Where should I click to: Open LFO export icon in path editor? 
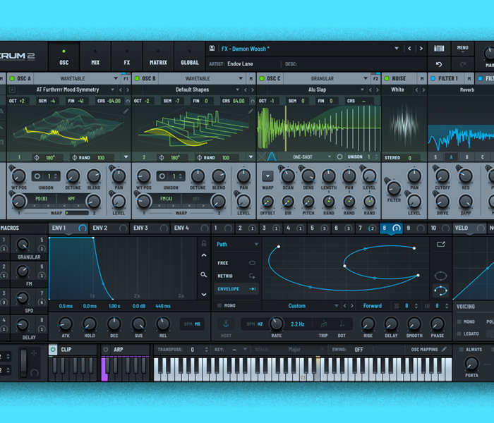click(441, 244)
